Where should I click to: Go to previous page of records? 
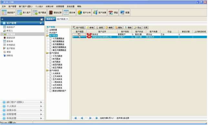[x=82, y=118]
